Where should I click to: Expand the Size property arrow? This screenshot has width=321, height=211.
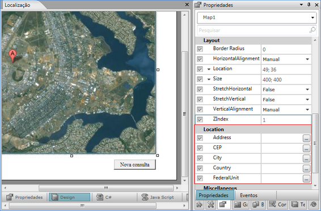pyautogui.click(x=209, y=79)
